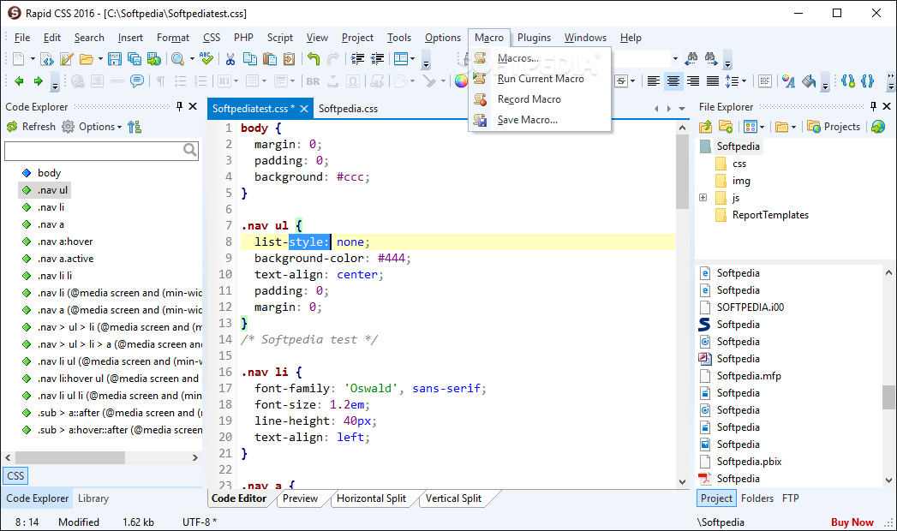
Task: Click the Buy Now link
Action: tap(852, 522)
